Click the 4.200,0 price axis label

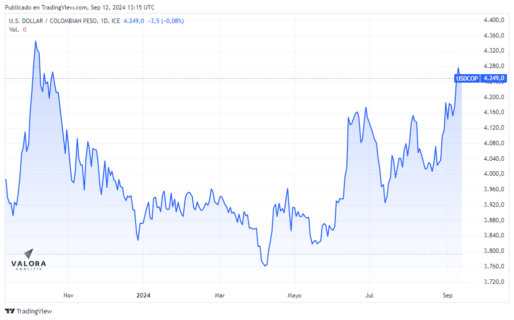(x=494, y=97)
